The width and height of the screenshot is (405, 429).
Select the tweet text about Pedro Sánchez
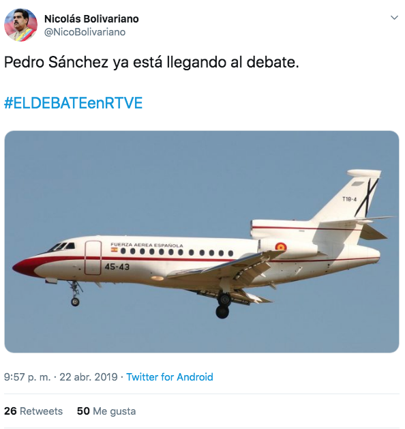(151, 62)
